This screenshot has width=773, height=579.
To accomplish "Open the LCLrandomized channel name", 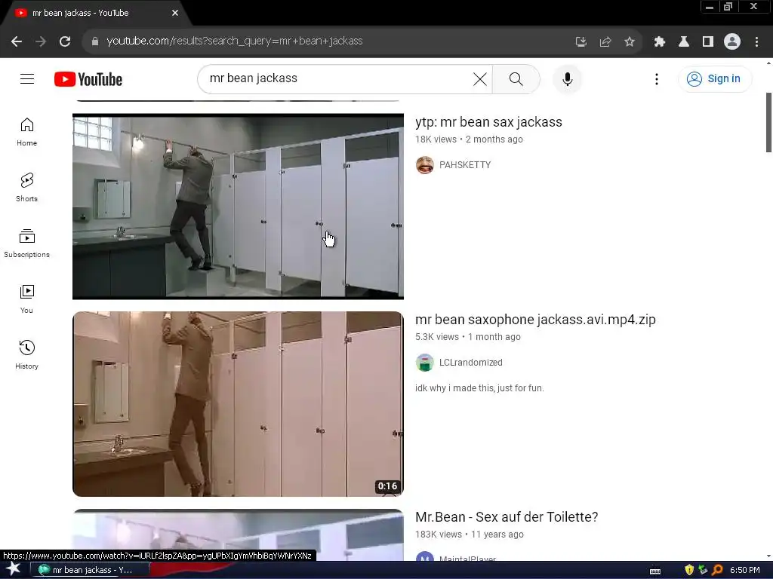I will coord(471,363).
